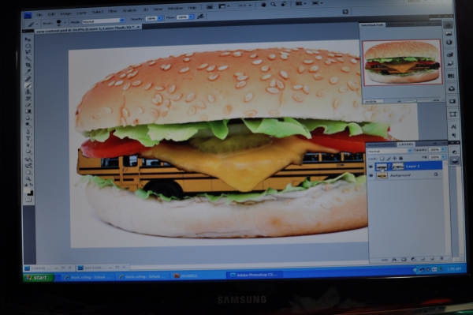Click the Create new layer icon
Screen dimensions: 473x315
tap(432, 259)
